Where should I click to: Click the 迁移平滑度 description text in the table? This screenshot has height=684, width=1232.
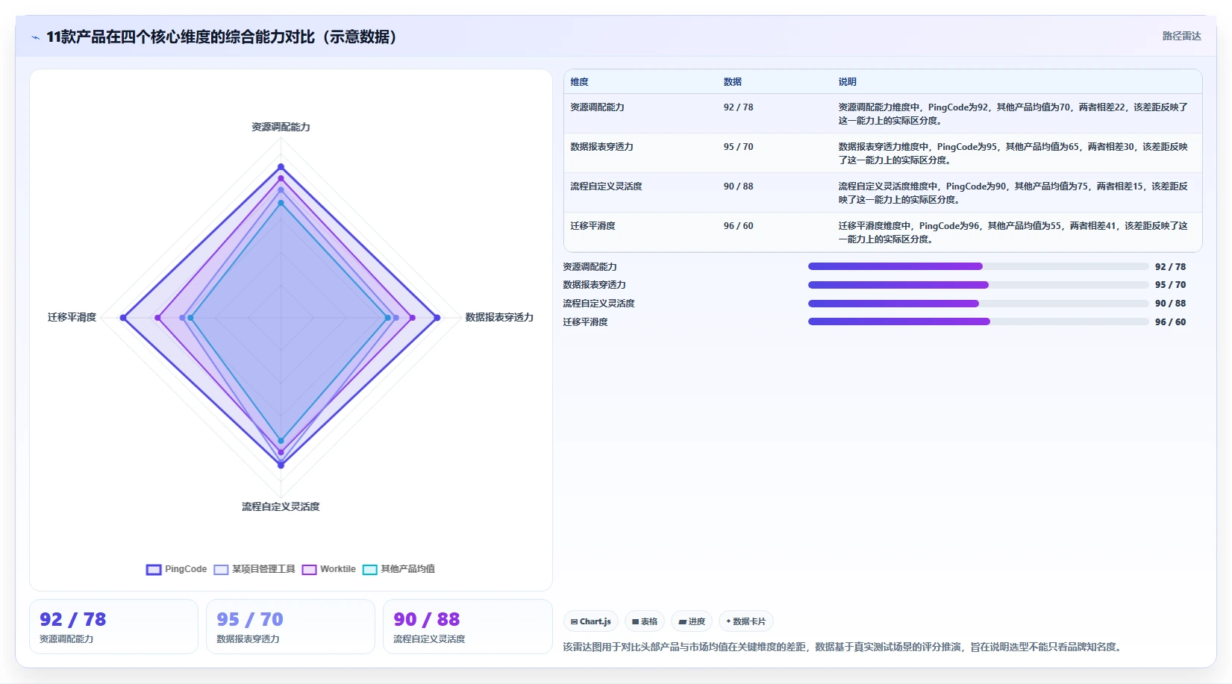1013,233
